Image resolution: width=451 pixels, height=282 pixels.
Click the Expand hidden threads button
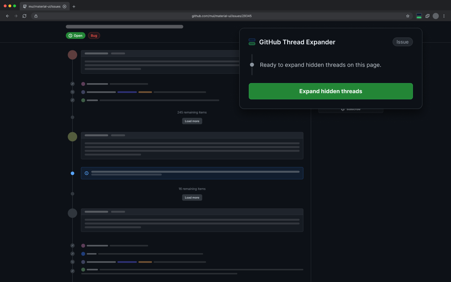pyautogui.click(x=330, y=91)
